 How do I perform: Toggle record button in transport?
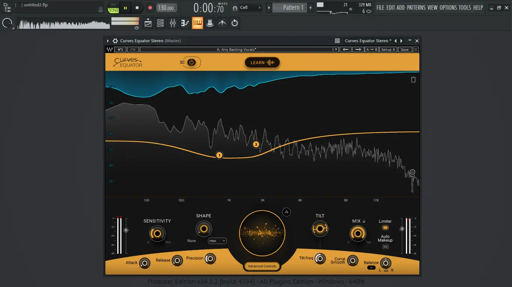[x=150, y=7]
